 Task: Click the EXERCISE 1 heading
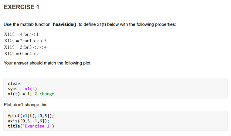point(22,7)
